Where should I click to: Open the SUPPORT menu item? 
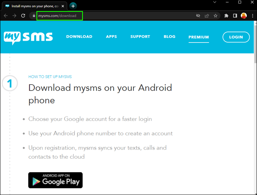tap(140, 37)
